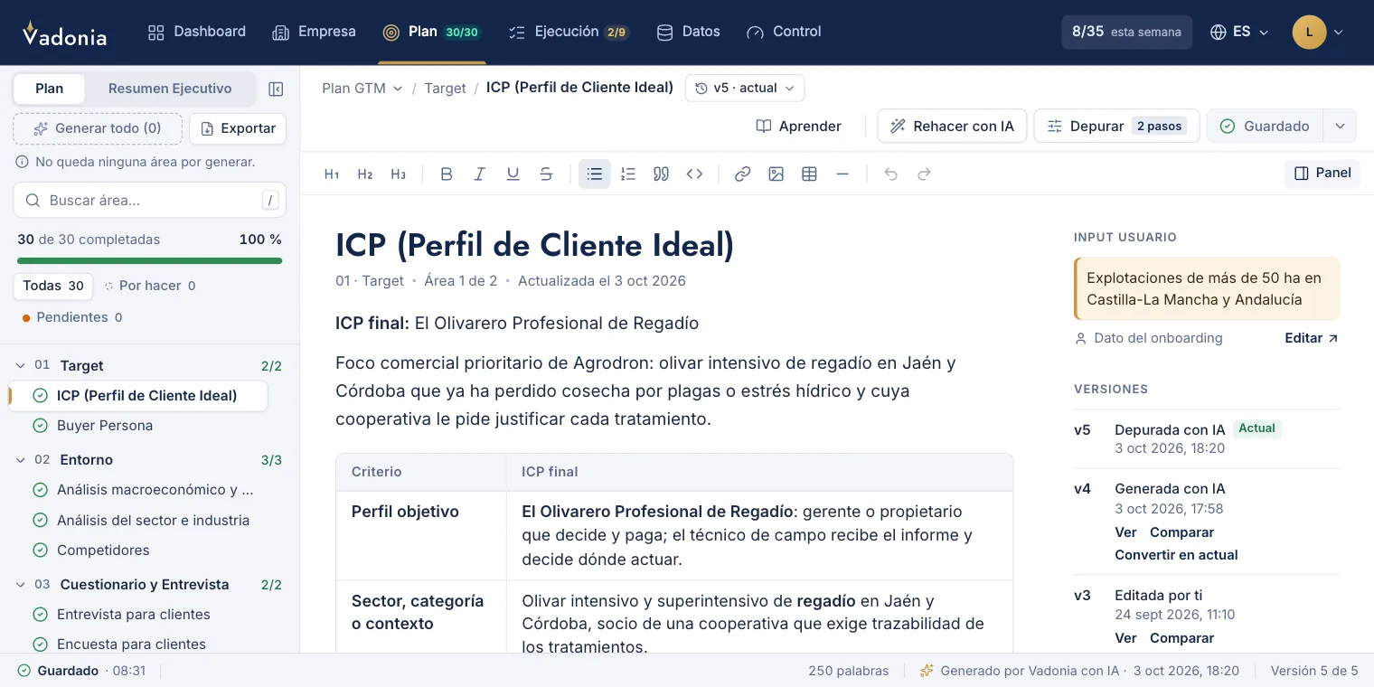
Task: Click the completion progress bar
Action: (150, 260)
